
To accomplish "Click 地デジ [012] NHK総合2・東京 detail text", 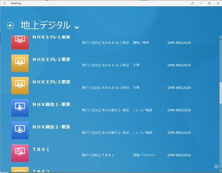I will point(105,132).
